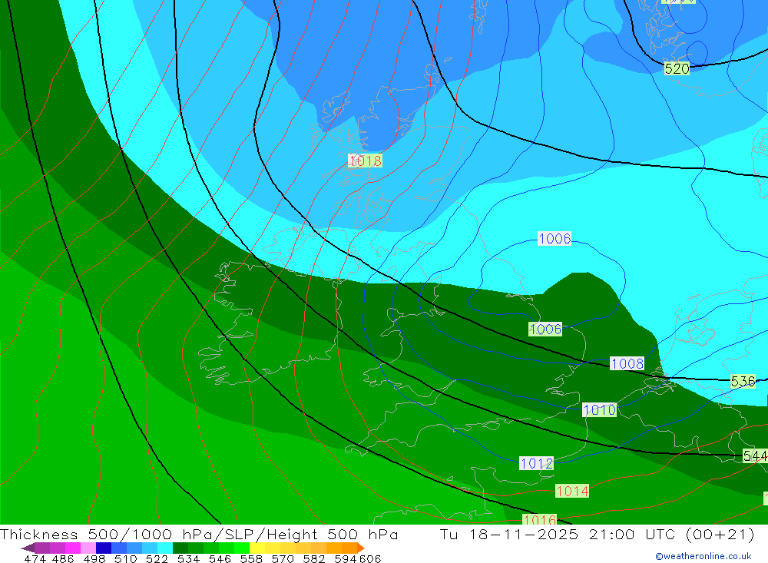Click the cyan legend swatch beside dark green
The image size is (768, 563).
pos(165,548)
